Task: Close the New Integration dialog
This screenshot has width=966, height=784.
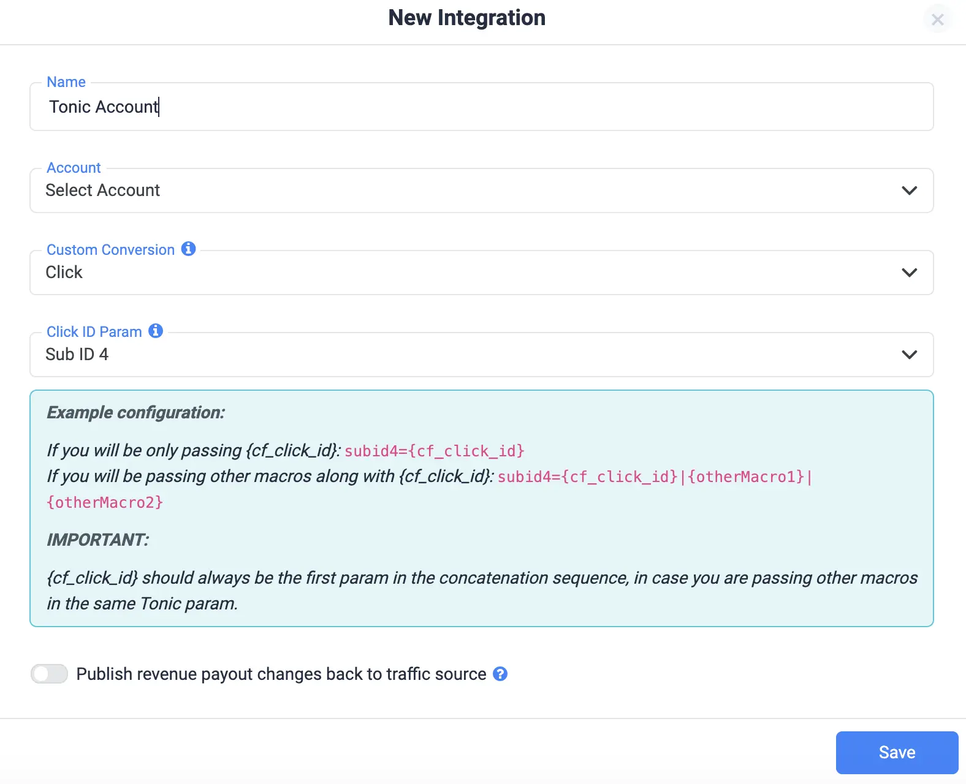Action: [937, 20]
